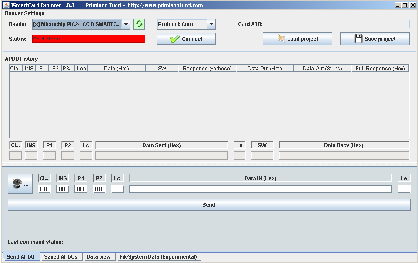The height and width of the screenshot is (263, 418).
Task: Click the Le input field
Action: click(x=404, y=189)
